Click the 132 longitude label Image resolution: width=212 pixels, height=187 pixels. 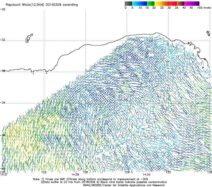168,172
